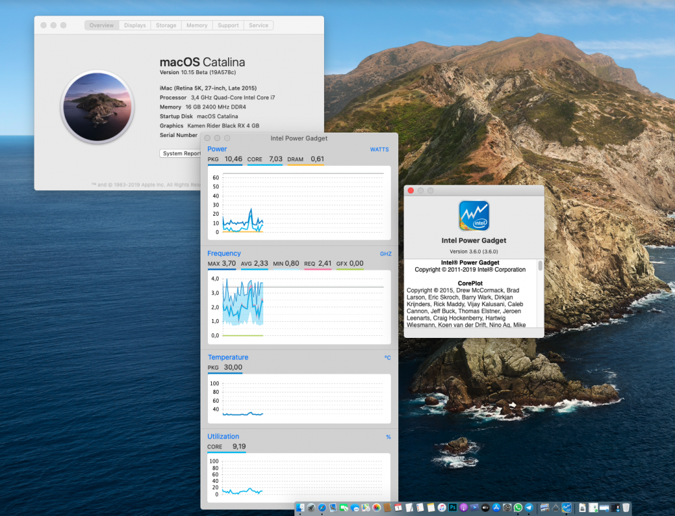Open Notes icon in the Dock
Image resolution: width=675 pixels, height=516 pixels.
point(431,507)
